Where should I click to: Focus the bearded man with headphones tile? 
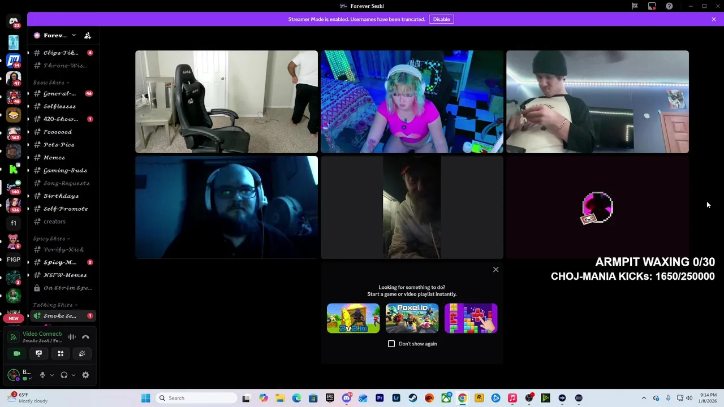[226, 207]
